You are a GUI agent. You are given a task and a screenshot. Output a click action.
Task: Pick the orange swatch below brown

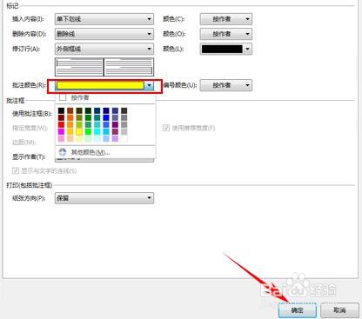tap(70, 117)
